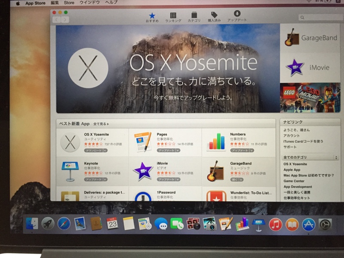Screen dimensions: 344x258
Task: Click the back navigation arrow
Action: click(57, 20)
